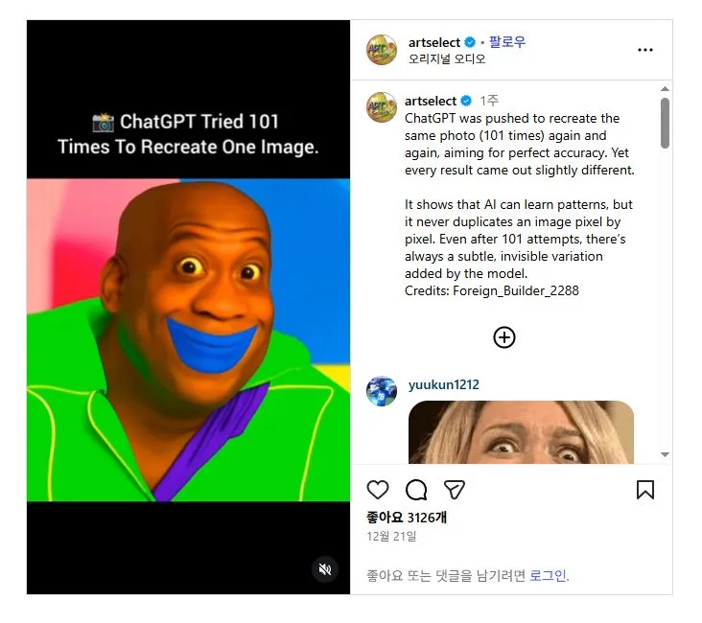Open the artselect username in header
702x623 pixels.
tap(433, 42)
